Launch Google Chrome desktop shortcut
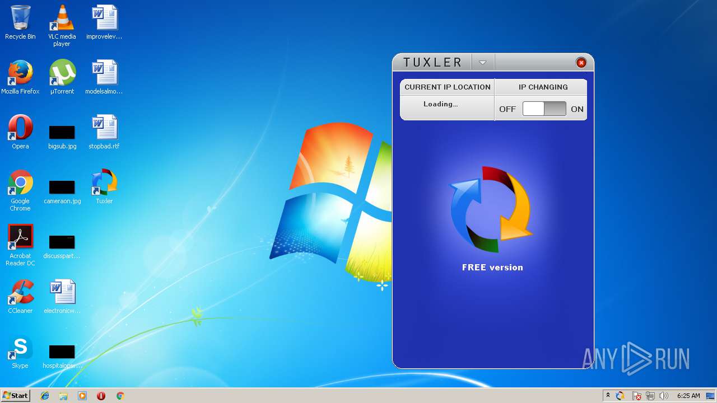717x403 pixels. click(x=20, y=190)
